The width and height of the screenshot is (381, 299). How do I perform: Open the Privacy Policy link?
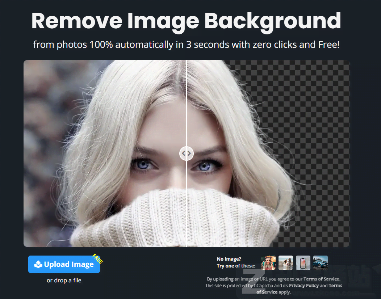(x=303, y=286)
